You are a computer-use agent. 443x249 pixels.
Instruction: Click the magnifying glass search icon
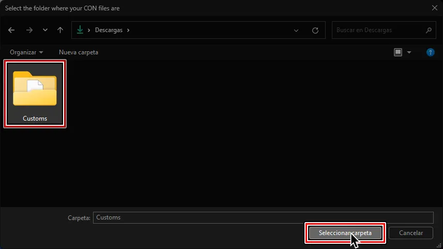429,30
